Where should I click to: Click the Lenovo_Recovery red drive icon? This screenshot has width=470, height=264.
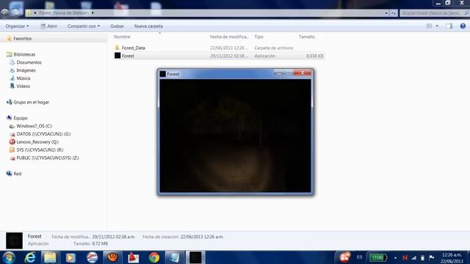tap(12, 142)
